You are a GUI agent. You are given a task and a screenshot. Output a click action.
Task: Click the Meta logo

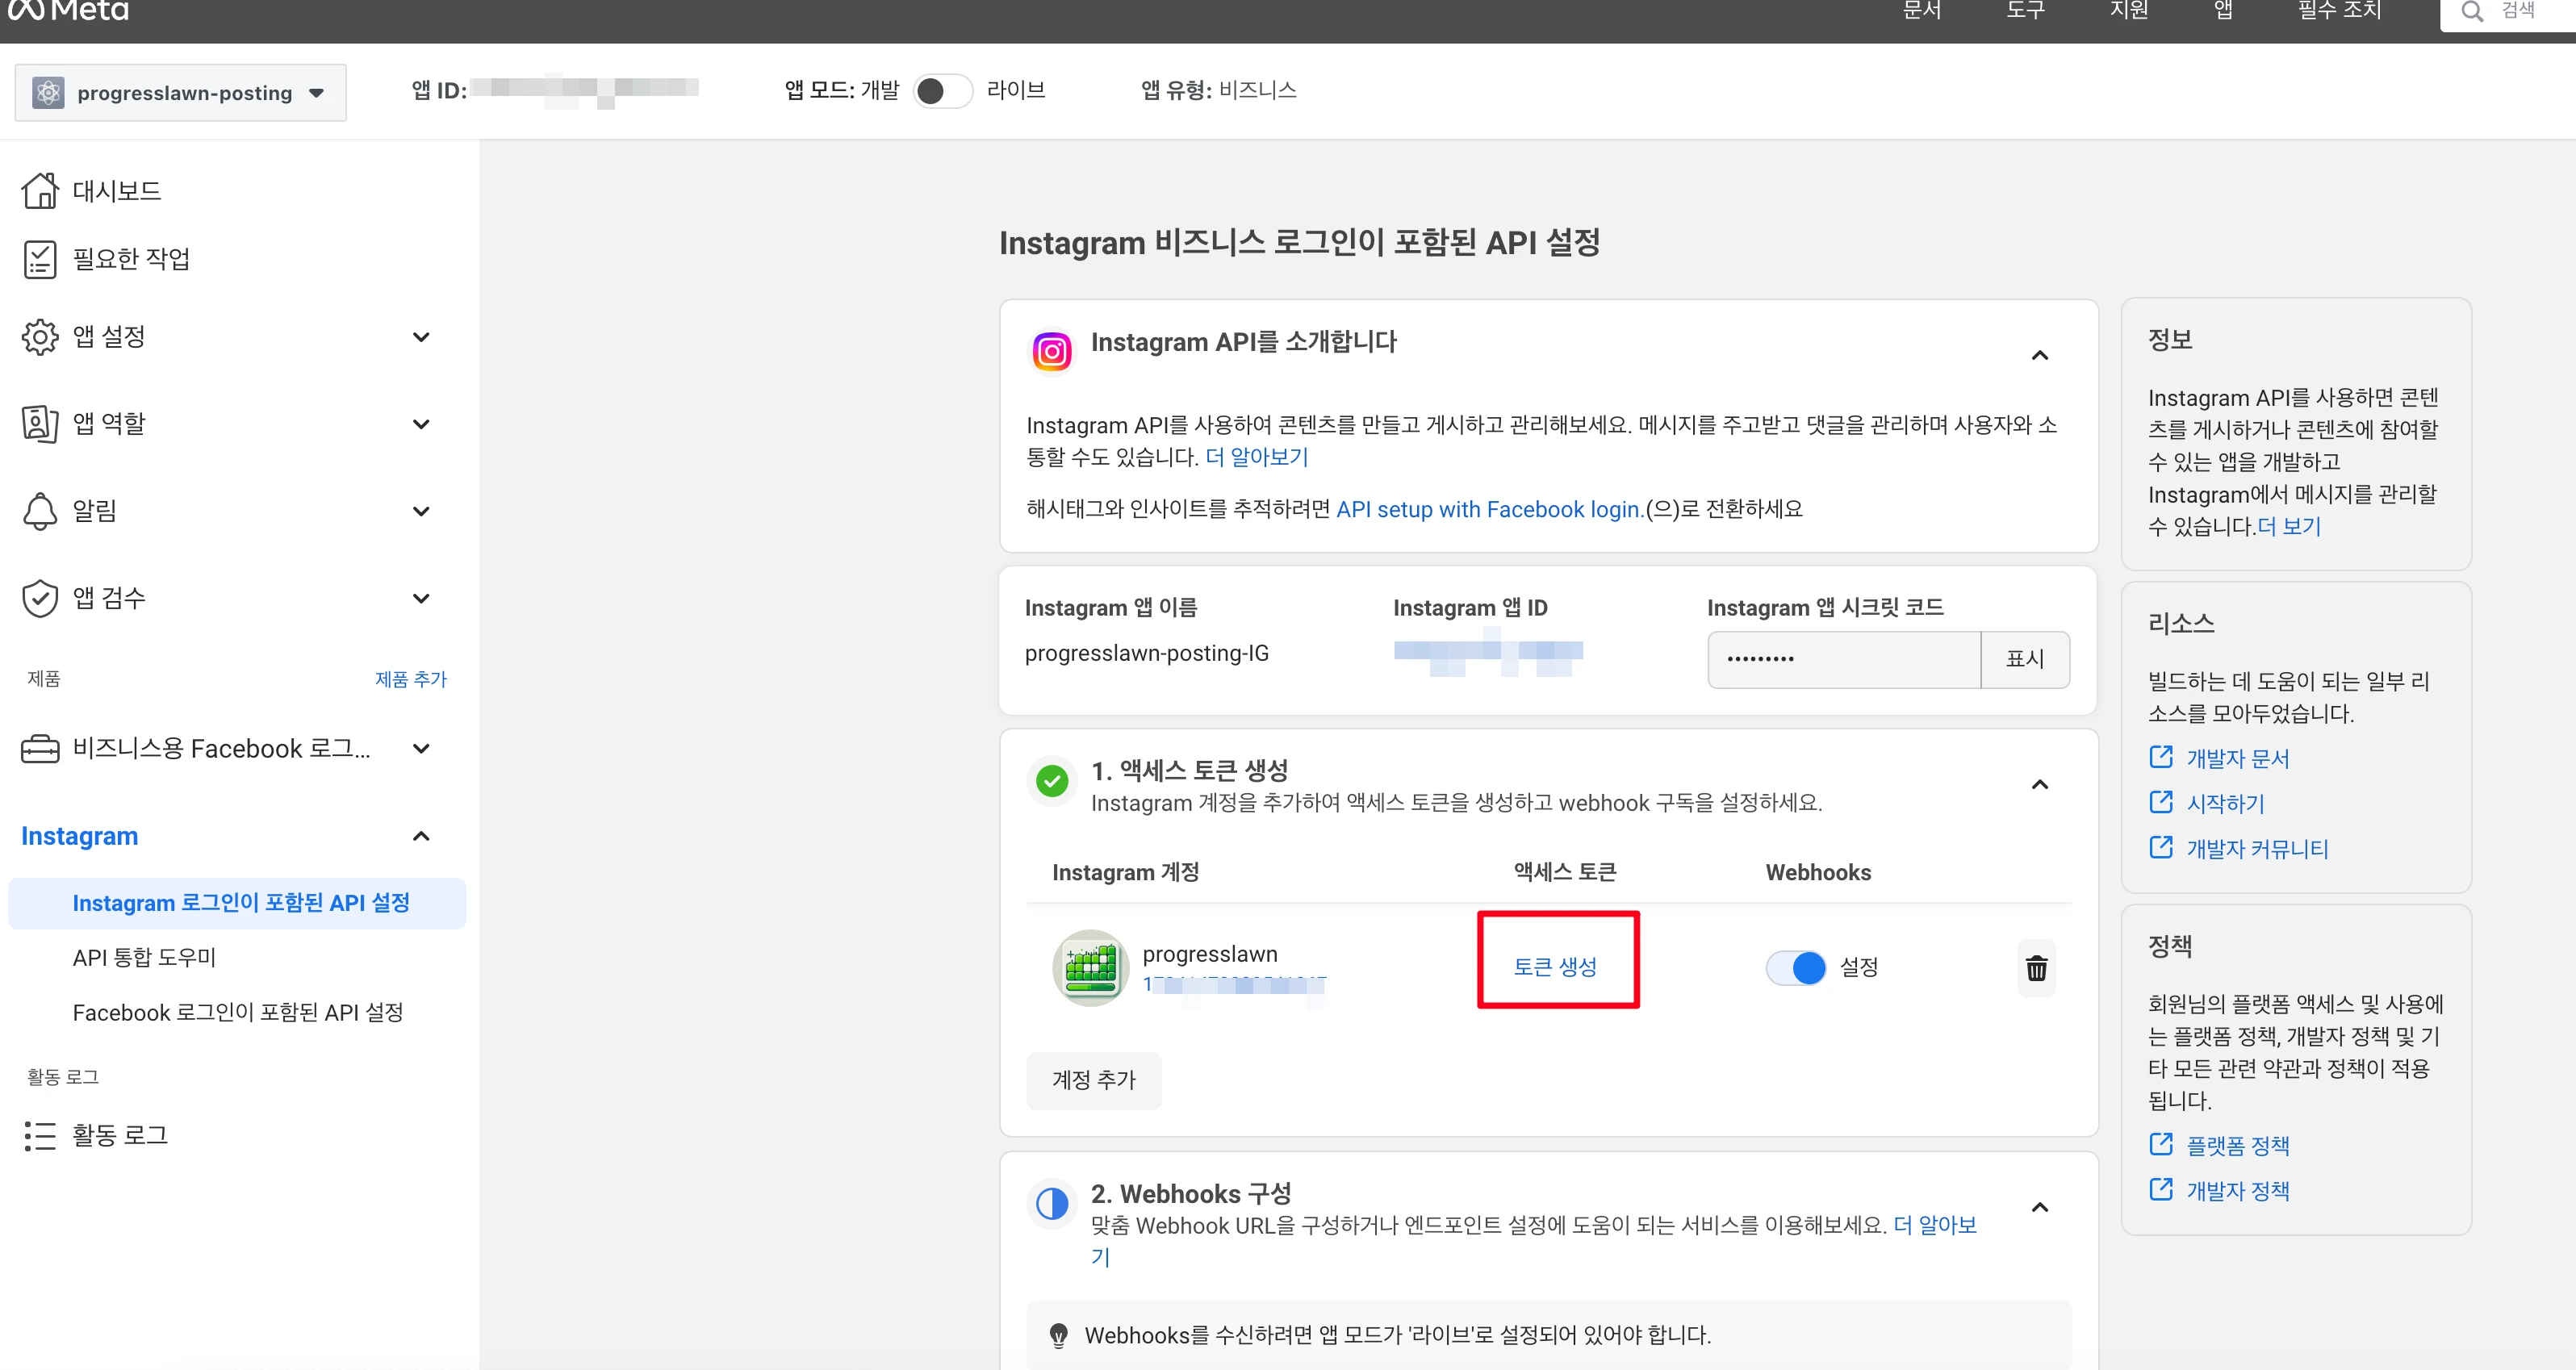click(x=68, y=10)
